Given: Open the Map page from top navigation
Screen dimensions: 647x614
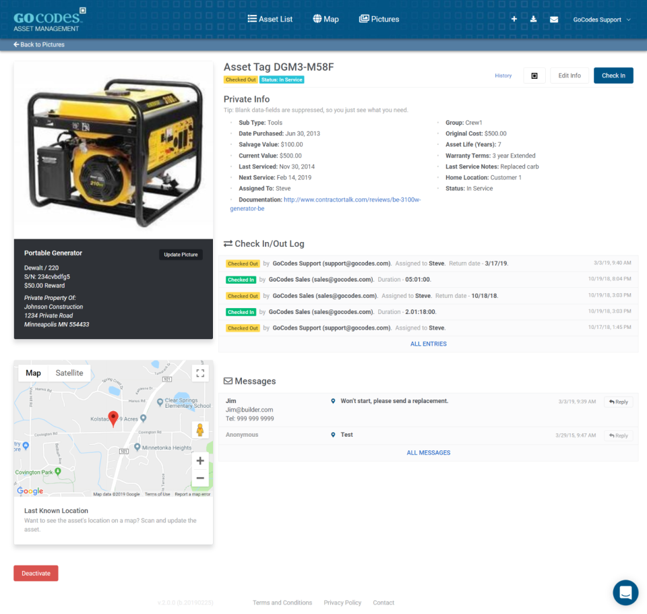Looking at the screenshot, I should click(326, 19).
